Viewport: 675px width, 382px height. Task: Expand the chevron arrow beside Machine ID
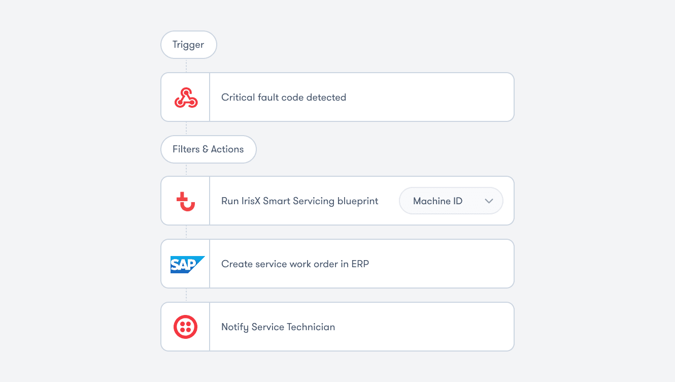click(x=489, y=201)
